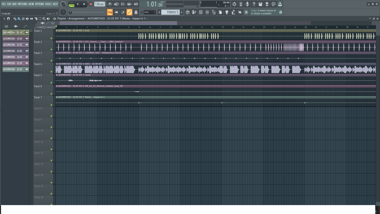Open clip menu of Reverse_Cymbal_Loop clip
Screen dimensions: 380x214
(57, 86)
